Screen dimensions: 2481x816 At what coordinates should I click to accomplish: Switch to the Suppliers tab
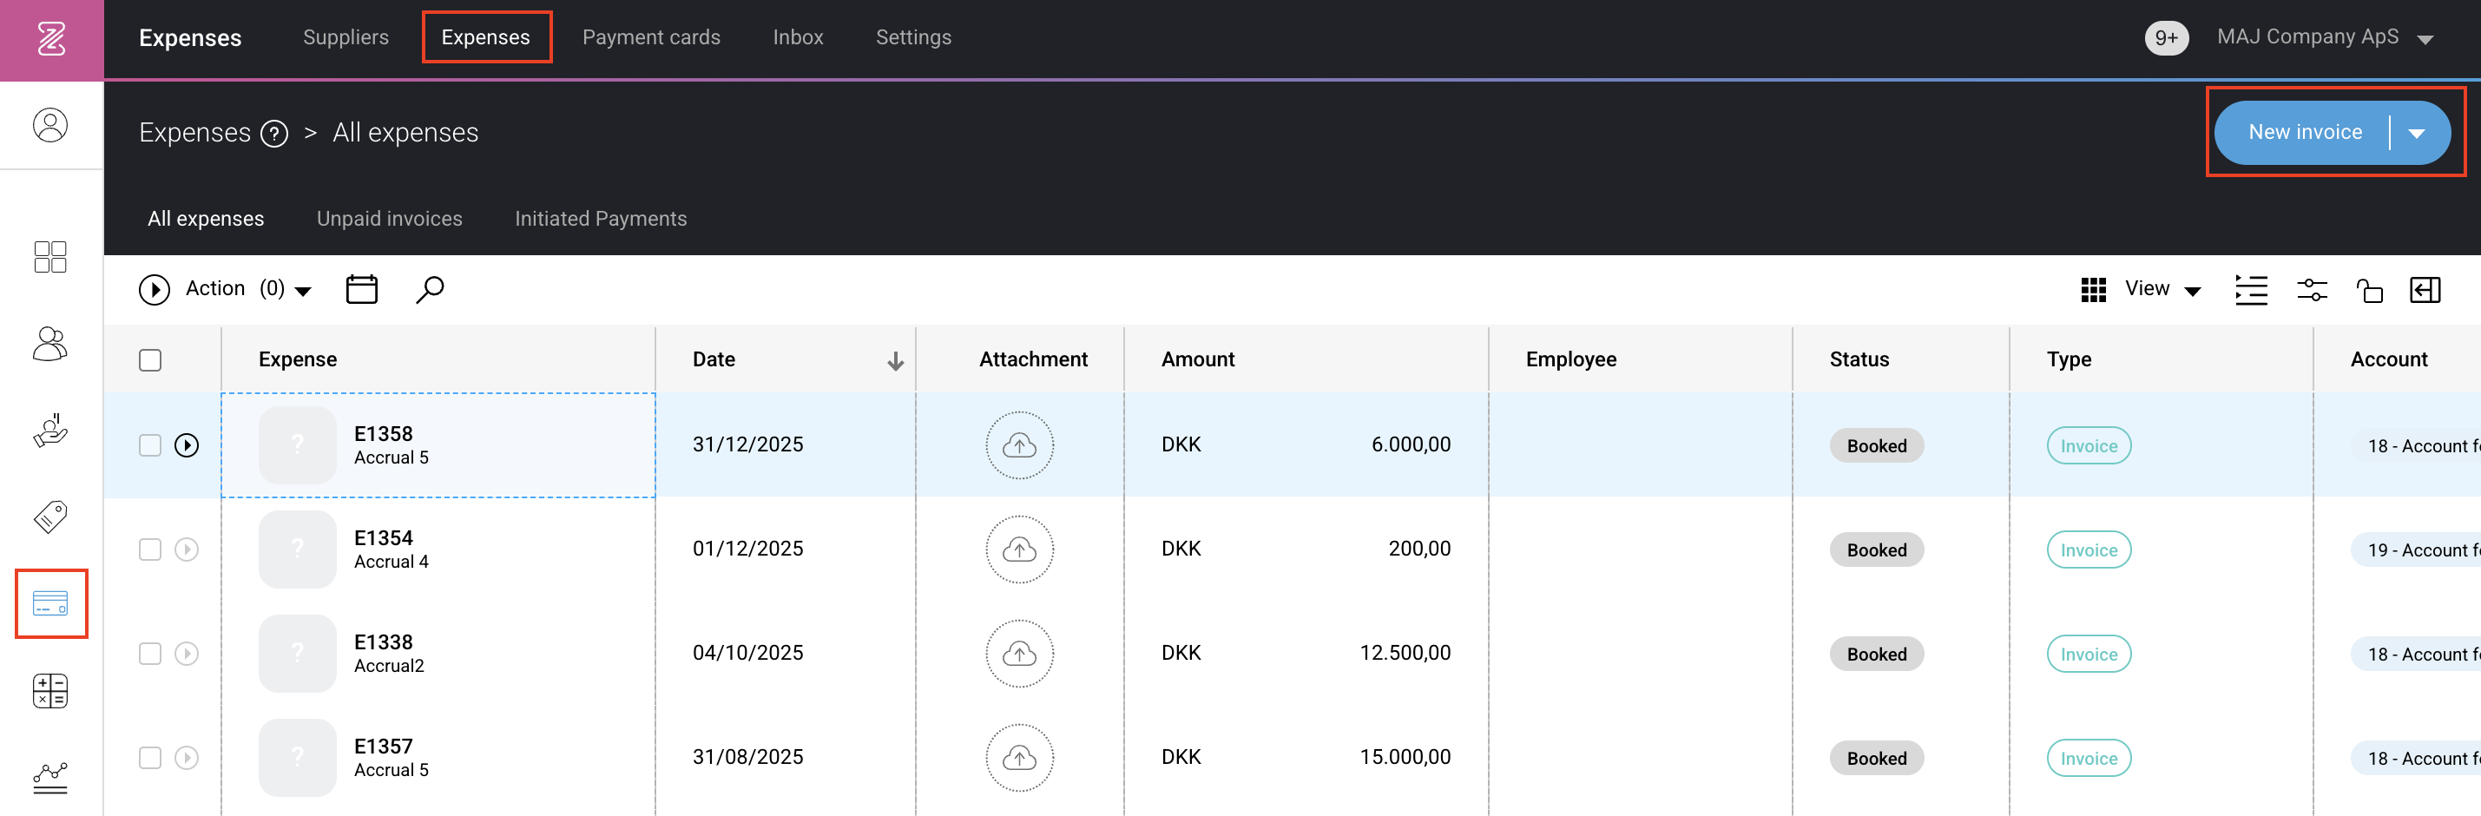[345, 37]
